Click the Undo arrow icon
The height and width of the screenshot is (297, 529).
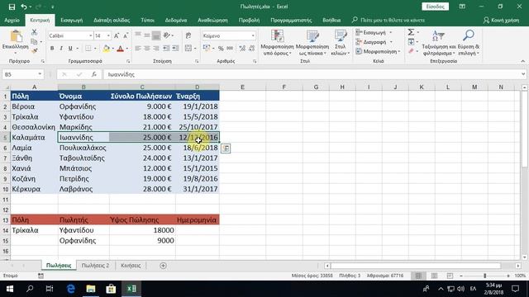click(x=24, y=7)
